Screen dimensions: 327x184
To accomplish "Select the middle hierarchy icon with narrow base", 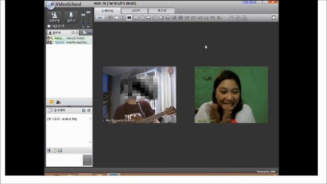I will click(x=238, y=18).
